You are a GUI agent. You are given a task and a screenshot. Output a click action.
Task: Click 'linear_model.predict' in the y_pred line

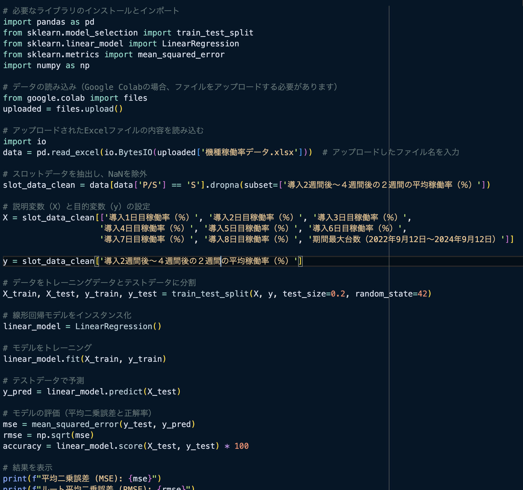tap(94, 392)
